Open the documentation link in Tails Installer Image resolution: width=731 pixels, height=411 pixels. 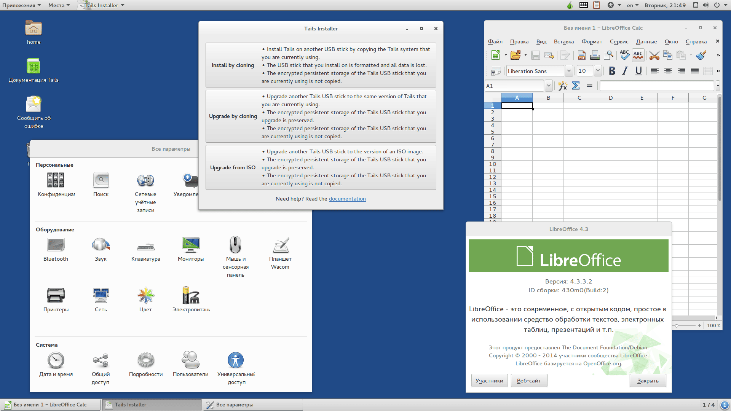pyautogui.click(x=347, y=199)
